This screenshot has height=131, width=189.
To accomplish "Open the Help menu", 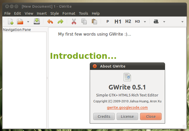I will [96, 13].
